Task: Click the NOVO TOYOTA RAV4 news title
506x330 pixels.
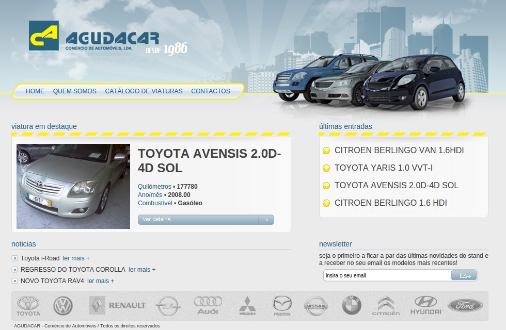Action: pos(52,280)
